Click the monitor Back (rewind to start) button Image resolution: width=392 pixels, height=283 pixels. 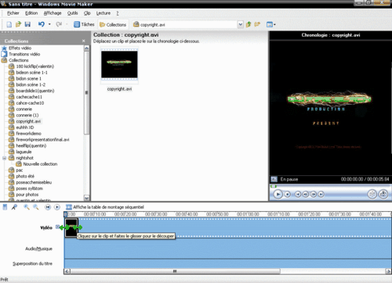[x=298, y=194]
